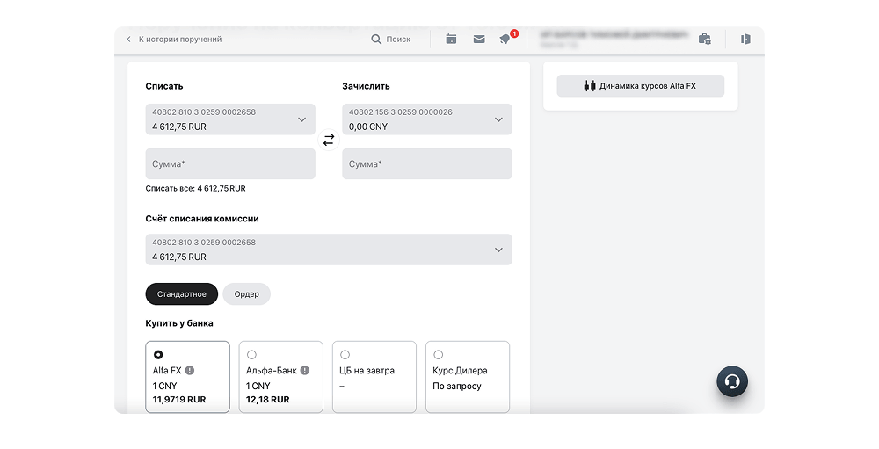Choose the Курс Дилера radio option

439,355
